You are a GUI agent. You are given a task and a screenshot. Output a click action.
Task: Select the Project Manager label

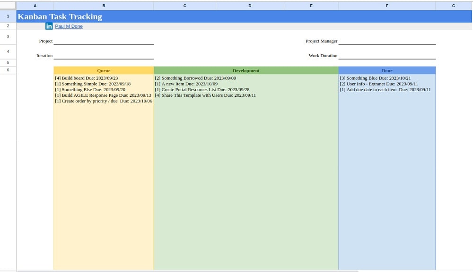click(322, 41)
